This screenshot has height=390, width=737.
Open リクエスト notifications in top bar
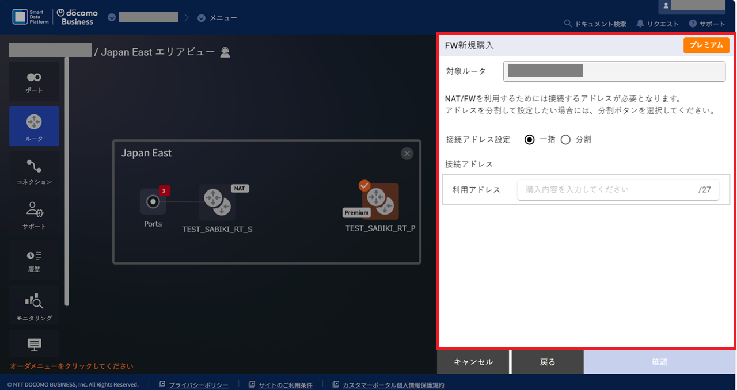tap(658, 24)
